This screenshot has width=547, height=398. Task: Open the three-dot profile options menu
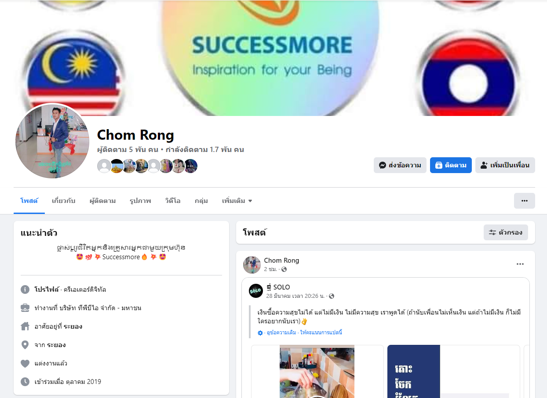525,201
